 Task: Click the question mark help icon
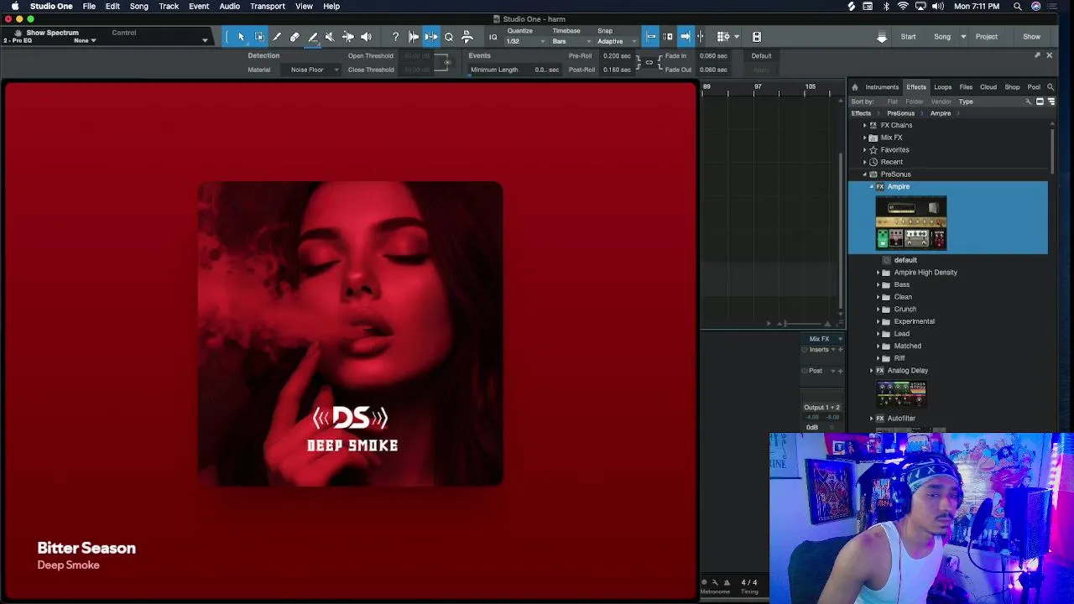pos(395,37)
